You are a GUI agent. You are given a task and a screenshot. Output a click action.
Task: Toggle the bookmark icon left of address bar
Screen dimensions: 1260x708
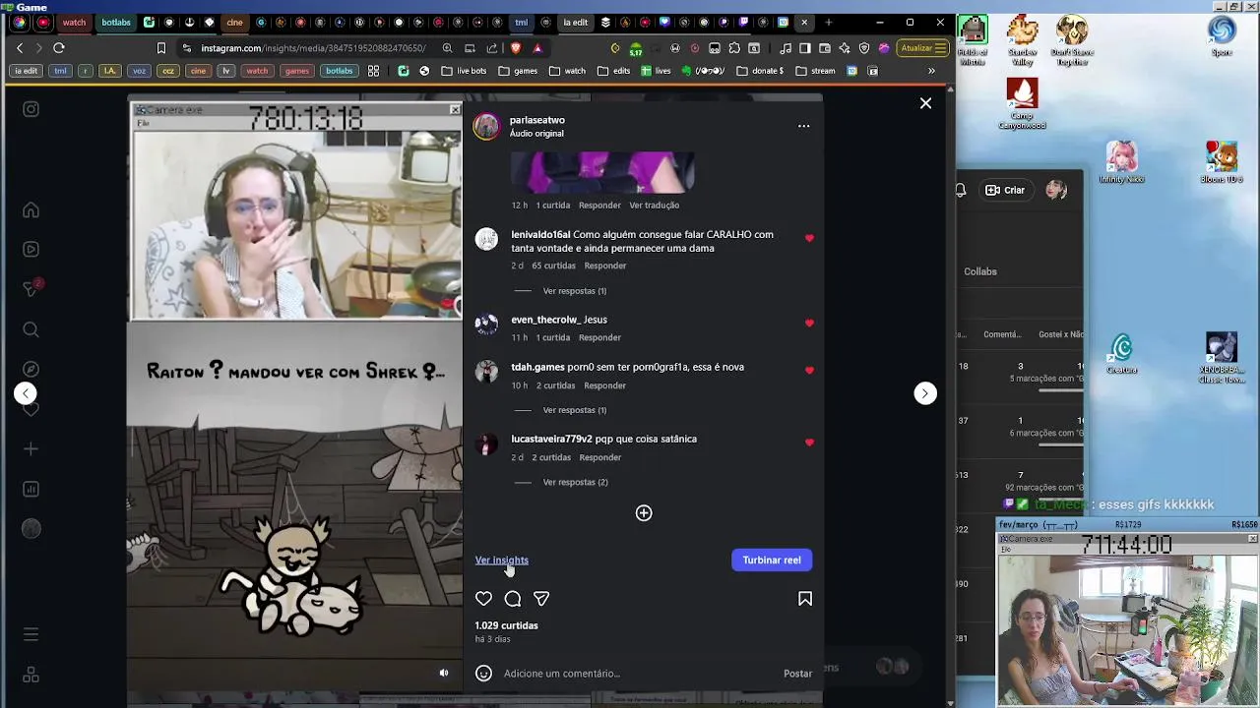click(161, 47)
